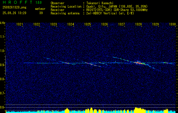178x113 pixels.
Task: Click the Observer name Takanori Kawachi
Action: 100,3
